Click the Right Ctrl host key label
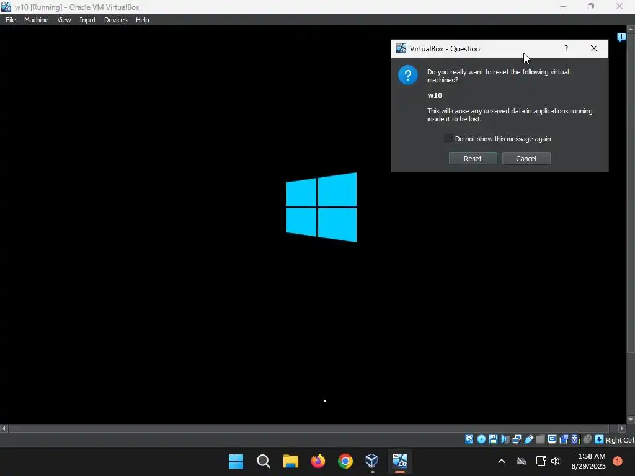Screen dimensions: 635x476 (619, 440)
